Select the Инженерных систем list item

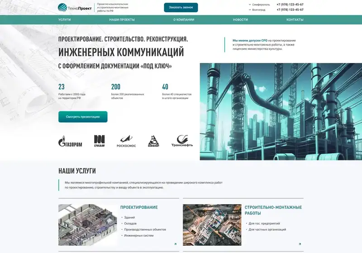tap(139, 235)
